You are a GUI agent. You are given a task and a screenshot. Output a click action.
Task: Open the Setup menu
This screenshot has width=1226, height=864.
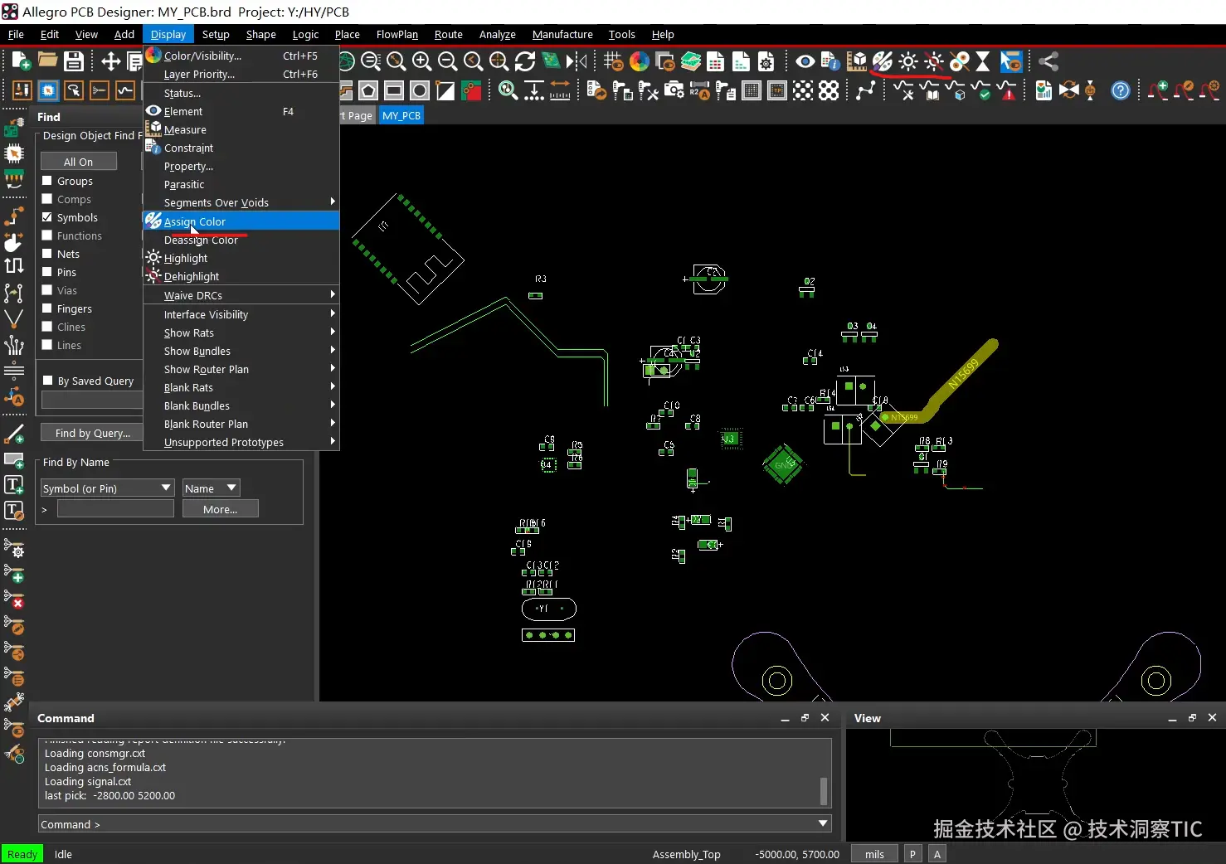[216, 34]
